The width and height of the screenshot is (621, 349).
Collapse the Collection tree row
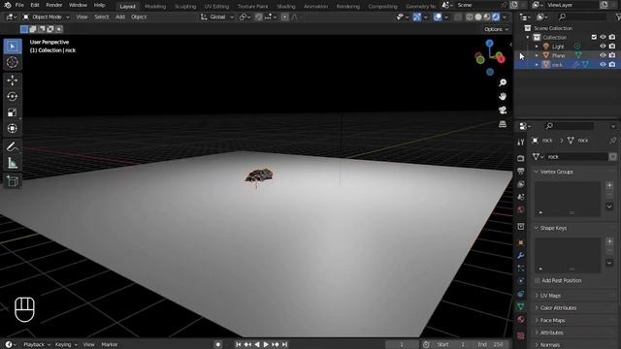point(528,37)
